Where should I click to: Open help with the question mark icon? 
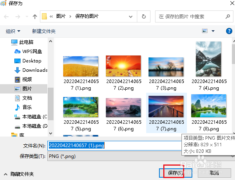(229, 31)
